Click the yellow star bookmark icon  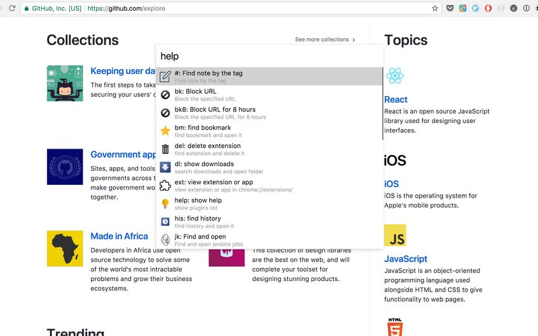[165, 130]
